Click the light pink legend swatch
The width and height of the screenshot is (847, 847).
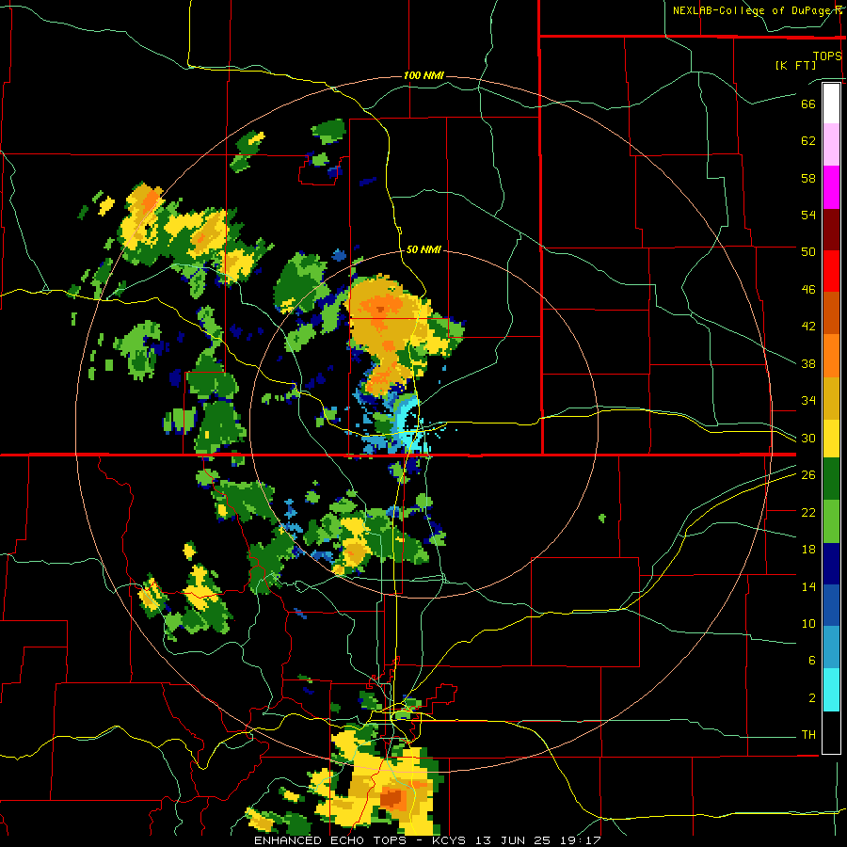(x=831, y=144)
